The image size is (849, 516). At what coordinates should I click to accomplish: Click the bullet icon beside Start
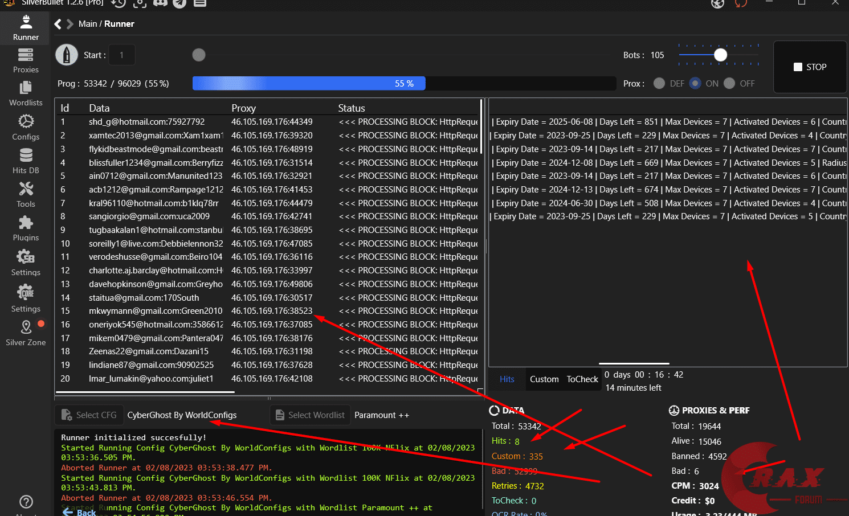67,55
